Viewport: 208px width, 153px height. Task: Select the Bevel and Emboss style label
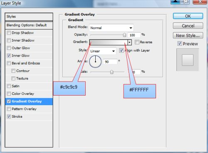pos(26,63)
